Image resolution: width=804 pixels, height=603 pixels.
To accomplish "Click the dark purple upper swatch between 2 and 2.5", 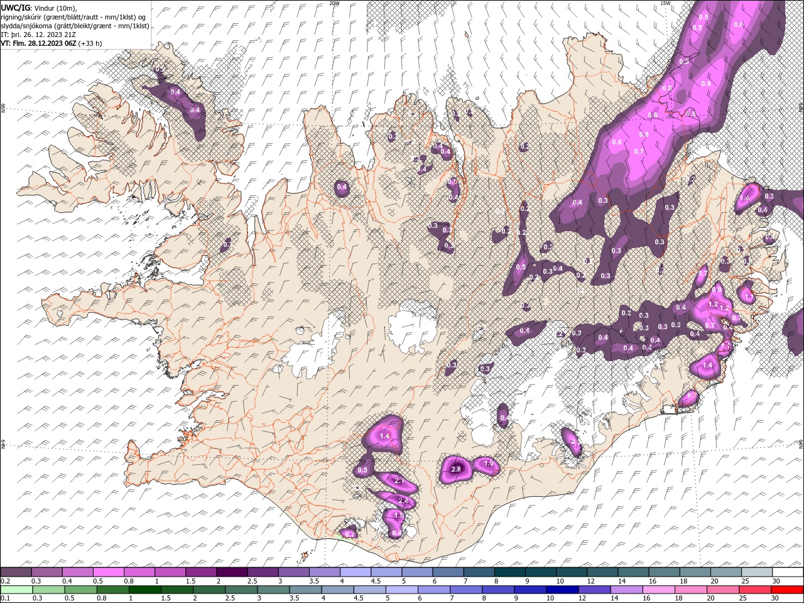I will coord(232,572).
